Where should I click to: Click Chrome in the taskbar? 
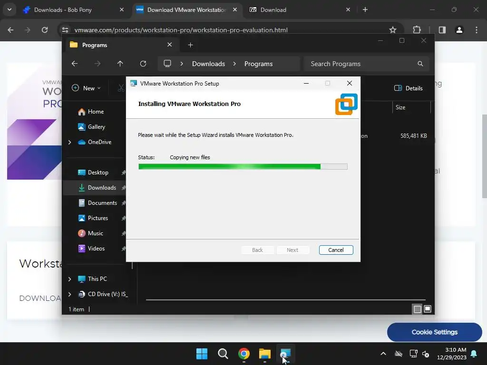[244, 354]
